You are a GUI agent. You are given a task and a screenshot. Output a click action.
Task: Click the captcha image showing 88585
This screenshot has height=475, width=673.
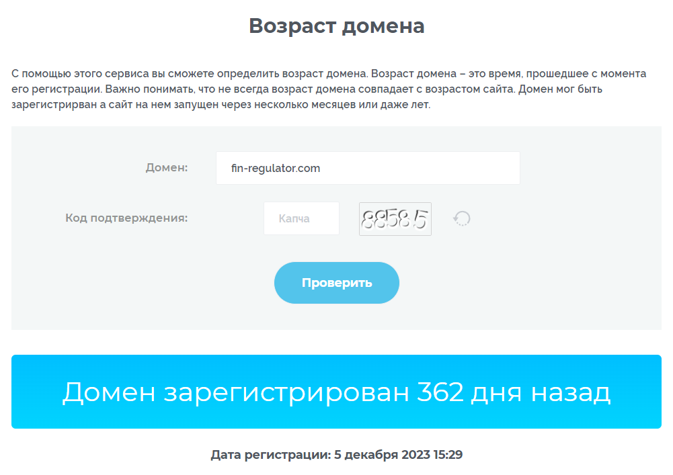click(395, 219)
